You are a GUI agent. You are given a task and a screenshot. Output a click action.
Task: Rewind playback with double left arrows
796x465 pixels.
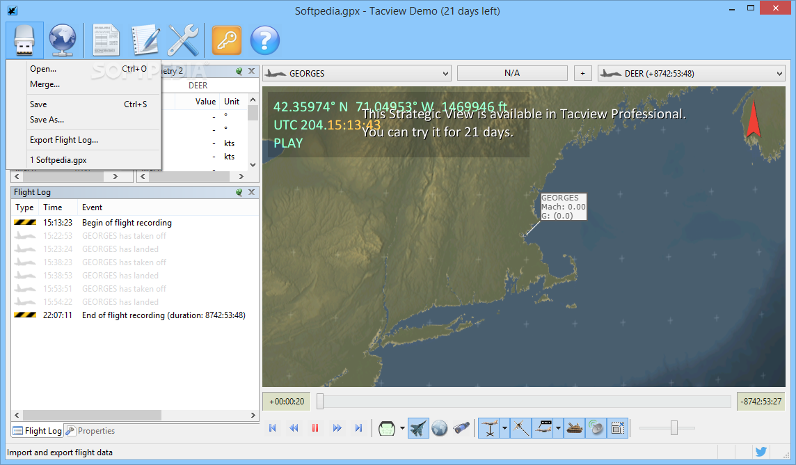click(294, 428)
